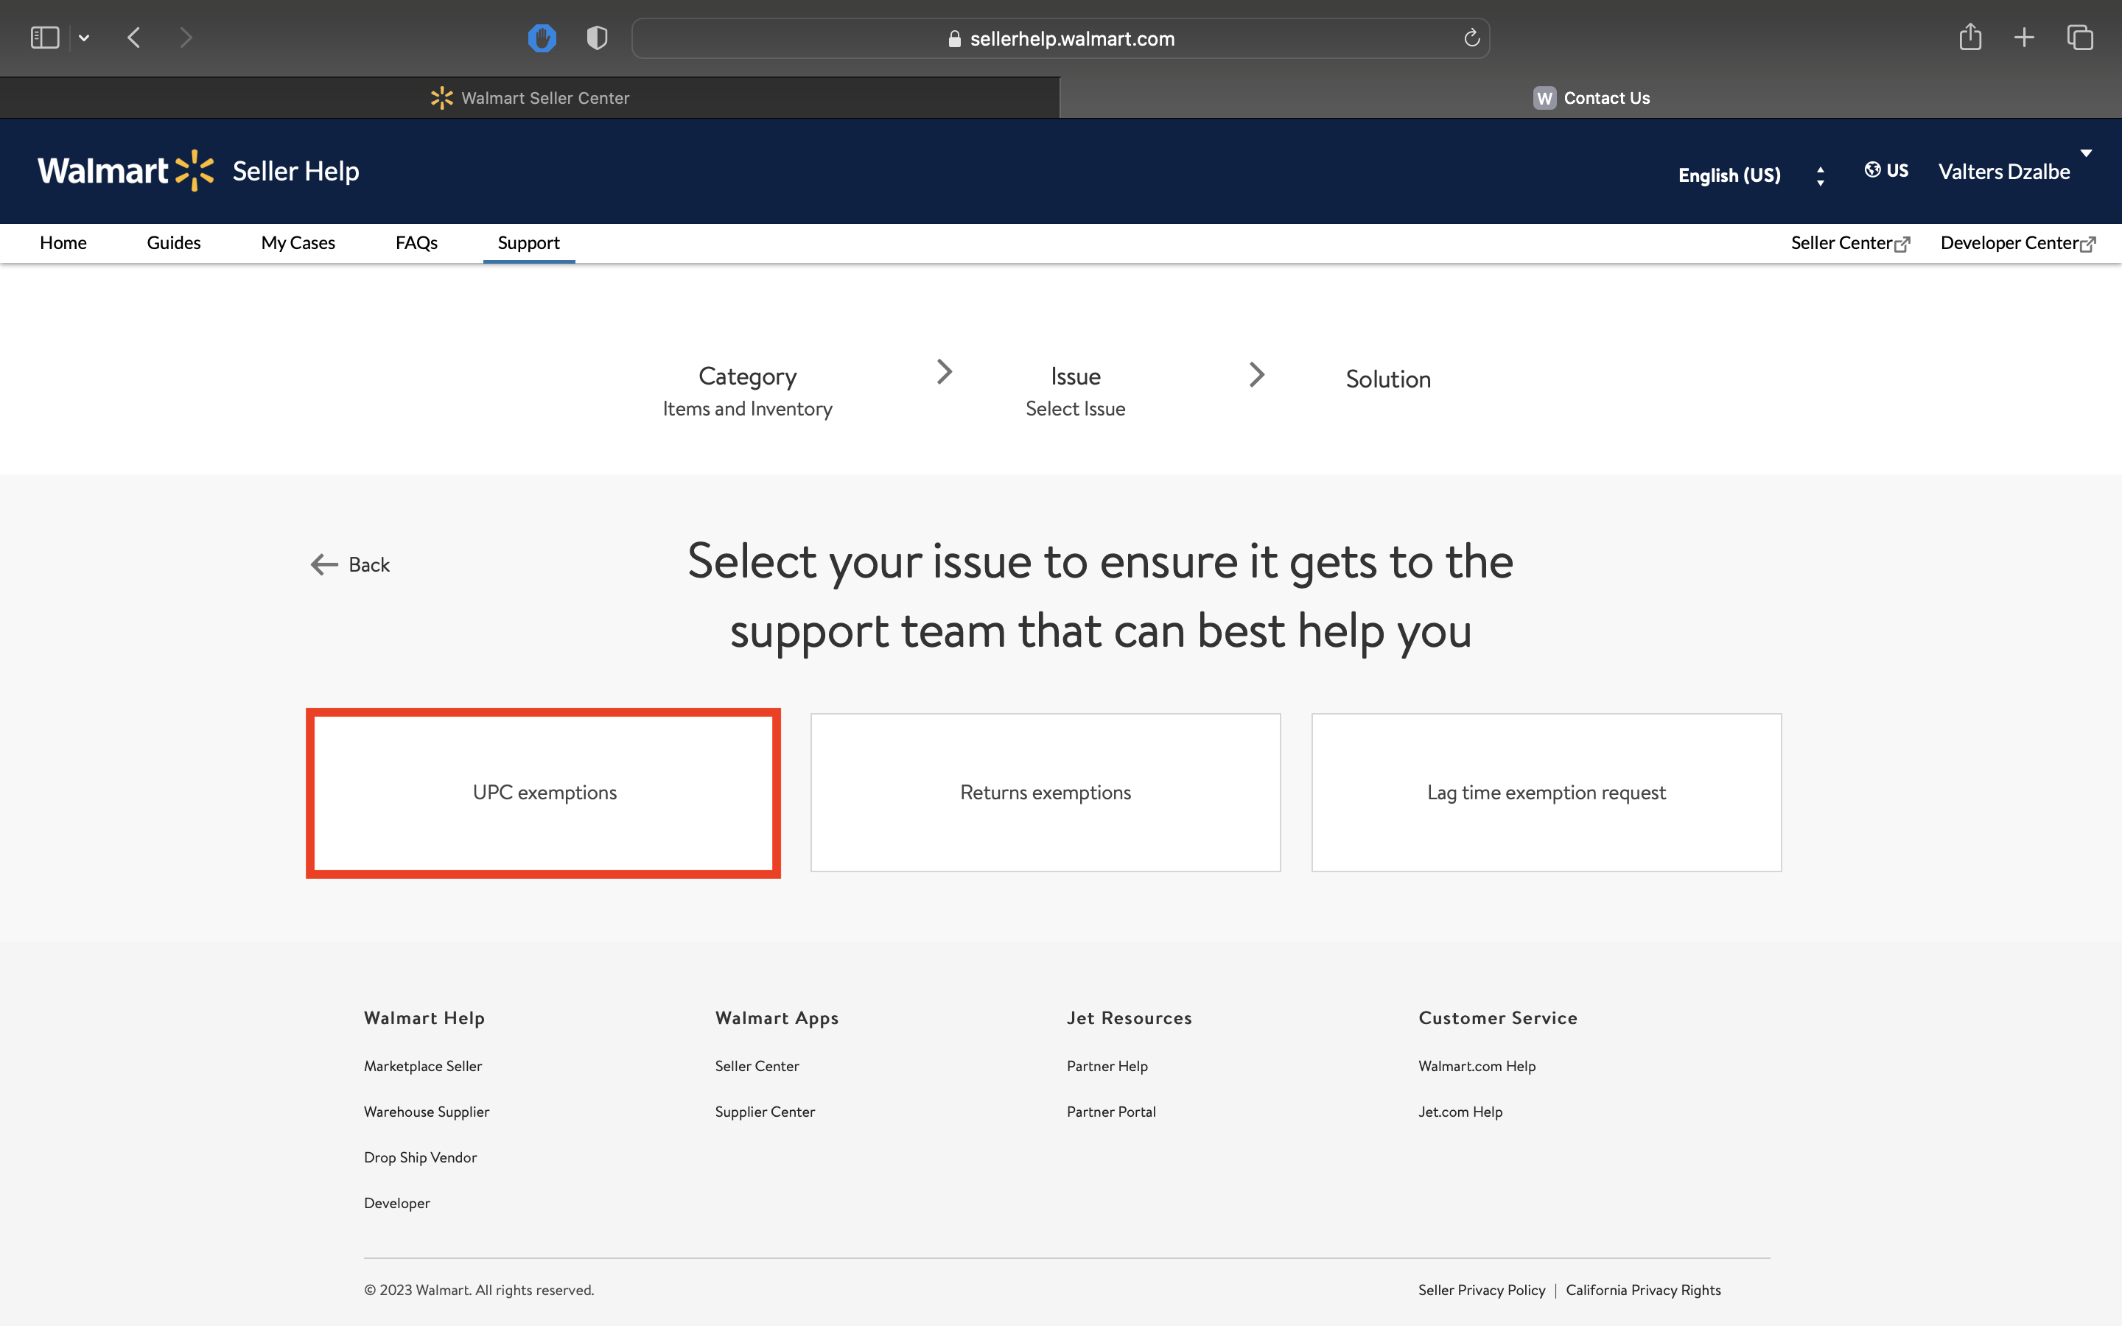This screenshot has width=2122, height=1326.
Task: Open Supplier Center footer link
Action: pos(765,1112)
